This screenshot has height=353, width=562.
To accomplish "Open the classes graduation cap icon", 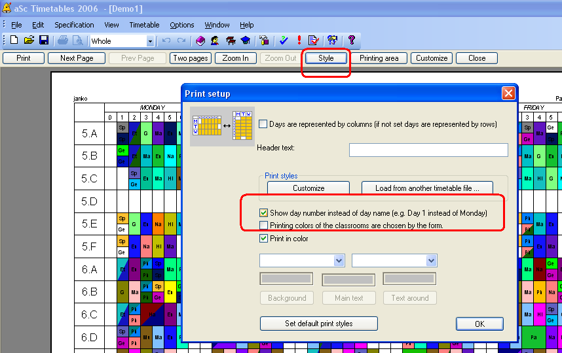I will pyautogui.click(x=245, y=41).
